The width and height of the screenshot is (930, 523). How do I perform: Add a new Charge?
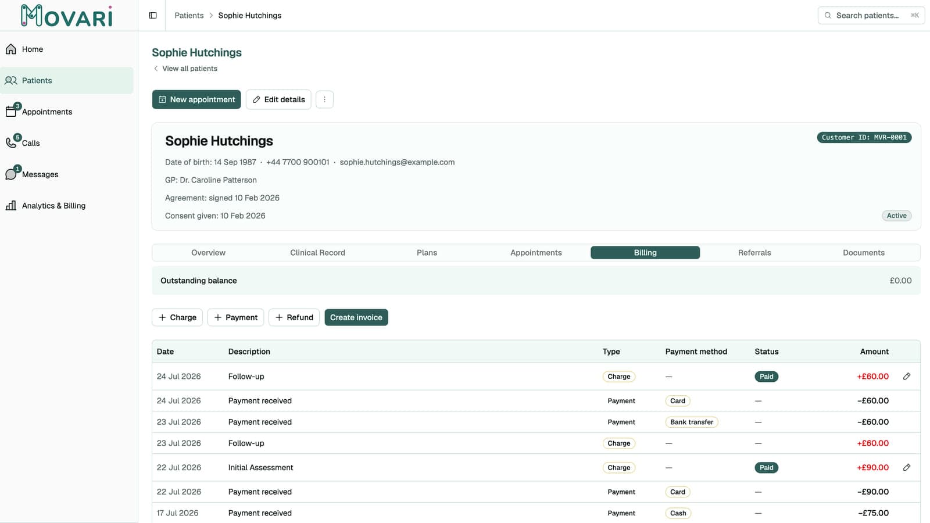click(177, 317)
